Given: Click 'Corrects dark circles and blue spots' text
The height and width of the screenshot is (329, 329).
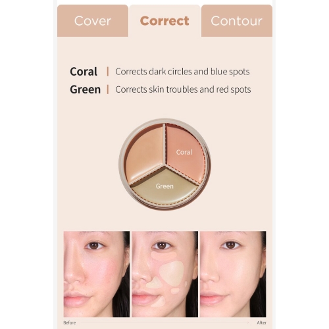Looking at the screenshot, I should (182, 72).
